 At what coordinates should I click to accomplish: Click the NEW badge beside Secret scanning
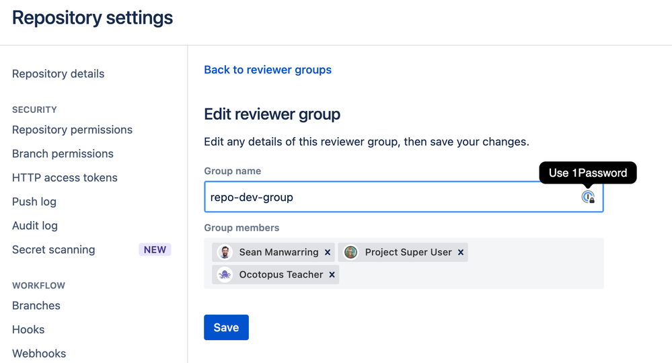coord(155,250)
